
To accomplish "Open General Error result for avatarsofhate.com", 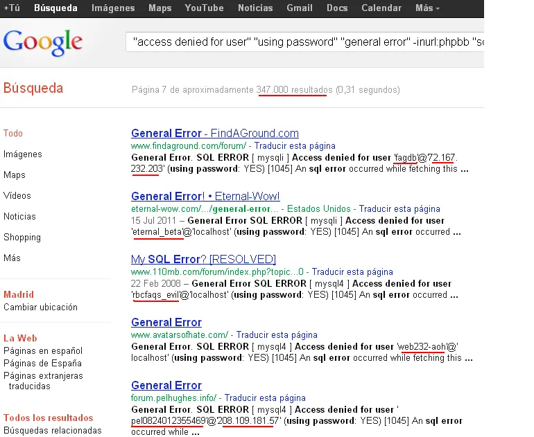I will click(166, 323).
